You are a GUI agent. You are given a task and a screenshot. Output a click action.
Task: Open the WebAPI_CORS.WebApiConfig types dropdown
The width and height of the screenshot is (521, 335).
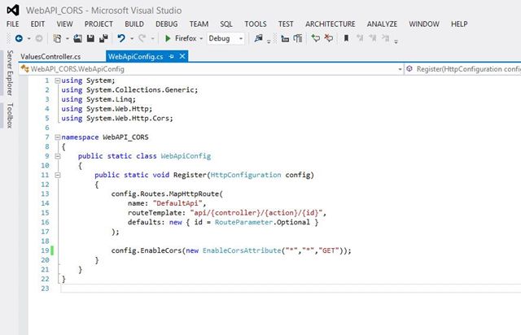[400, 69]
